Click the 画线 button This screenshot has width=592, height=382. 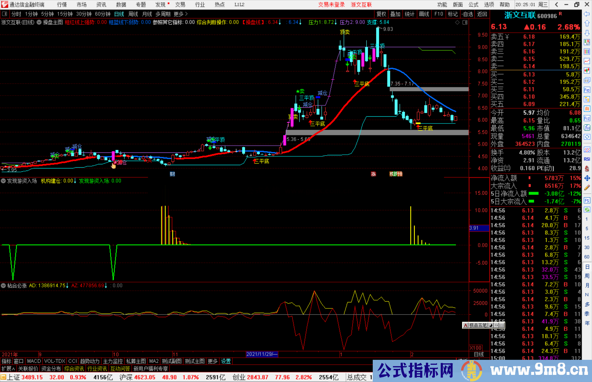click(x=424, y=14)
